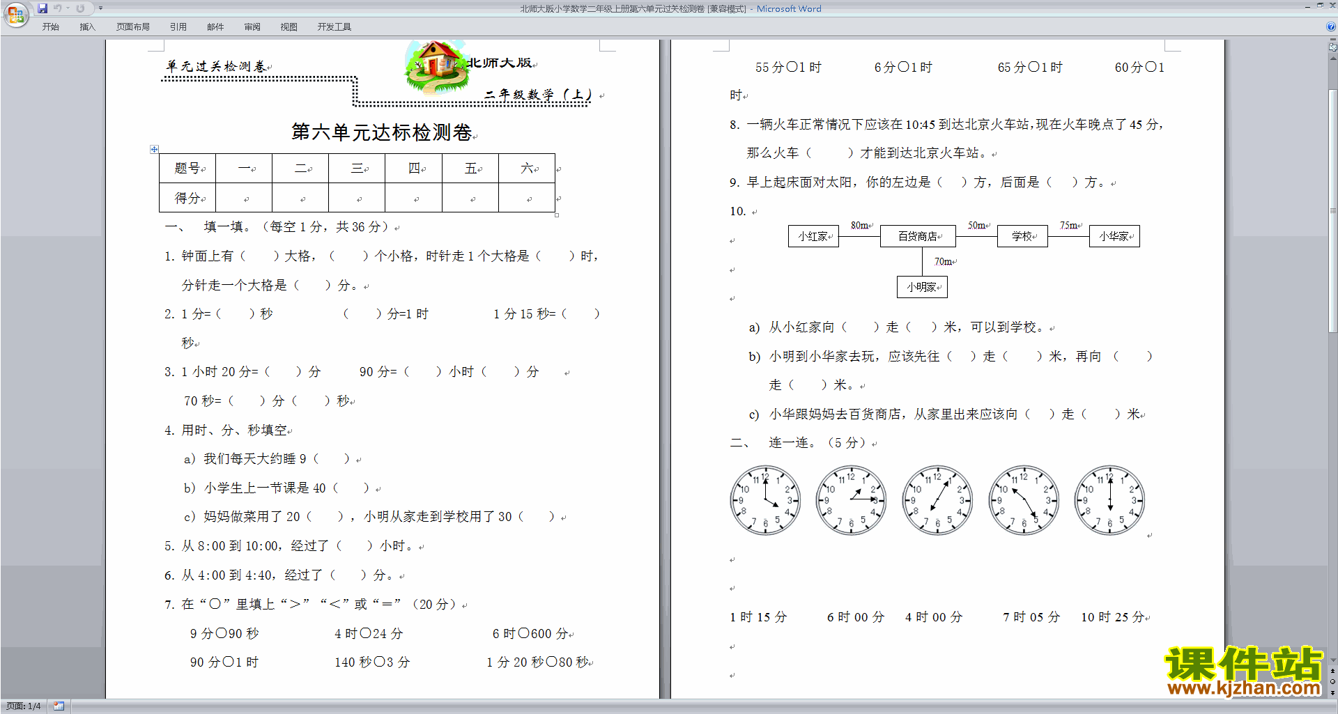Open Customize Quick Access Toolbar dropdown
This screenshot has height=714, width=1338.
[100, 8]
